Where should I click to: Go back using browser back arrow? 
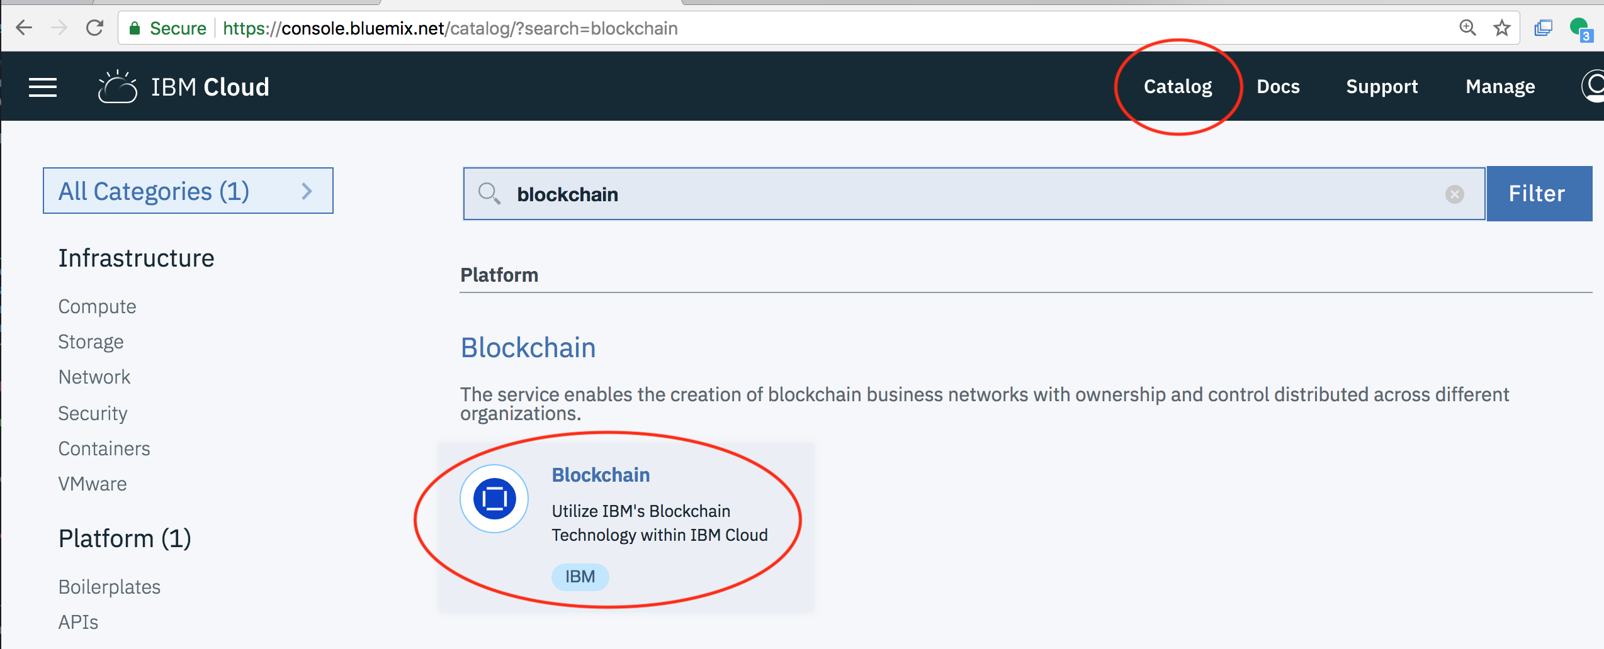[x=24, y=28]
